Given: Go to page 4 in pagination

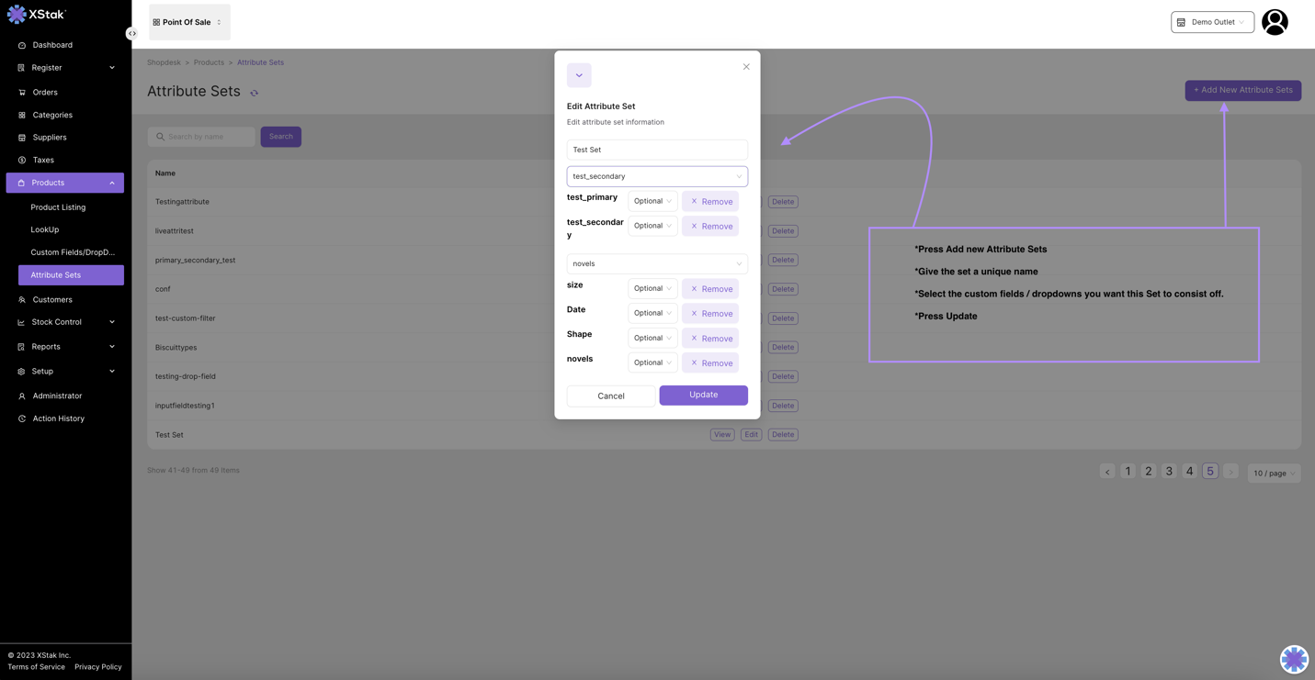Looking at the screenshot, I should [1189, 472].
